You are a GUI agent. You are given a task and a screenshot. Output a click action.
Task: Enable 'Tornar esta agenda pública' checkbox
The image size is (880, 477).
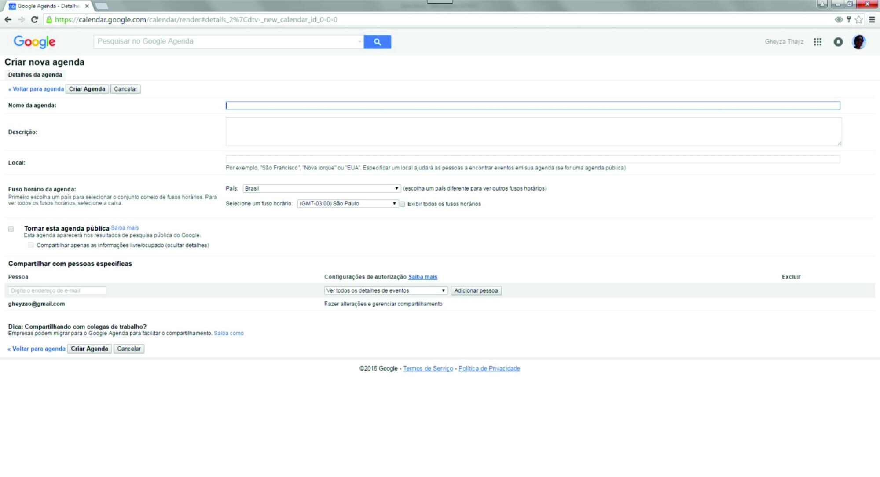(11, 229)
